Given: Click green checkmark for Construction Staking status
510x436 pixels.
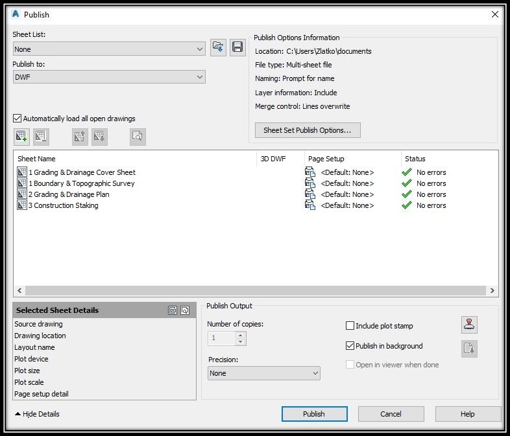Looking at the screenshot, I should coord(407,205).
